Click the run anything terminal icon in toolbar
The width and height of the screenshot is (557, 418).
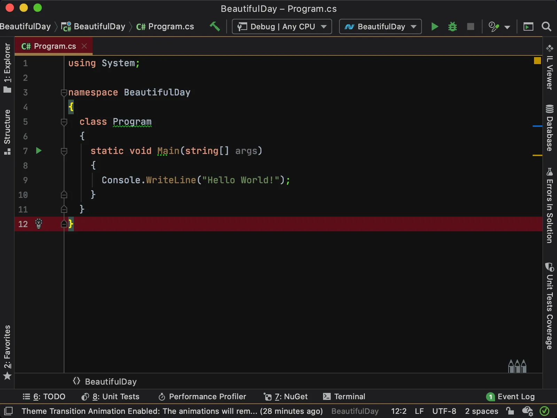click(528, 27)
